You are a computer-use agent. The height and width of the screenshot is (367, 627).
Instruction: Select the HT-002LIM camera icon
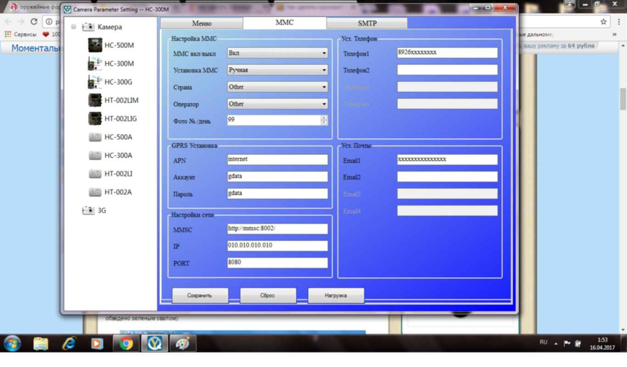click(x=95, y=100)
